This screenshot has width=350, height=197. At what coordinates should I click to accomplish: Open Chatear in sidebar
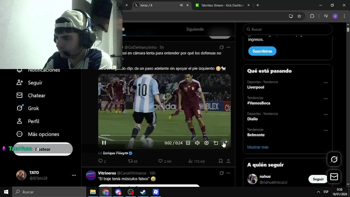click(31, 95)
